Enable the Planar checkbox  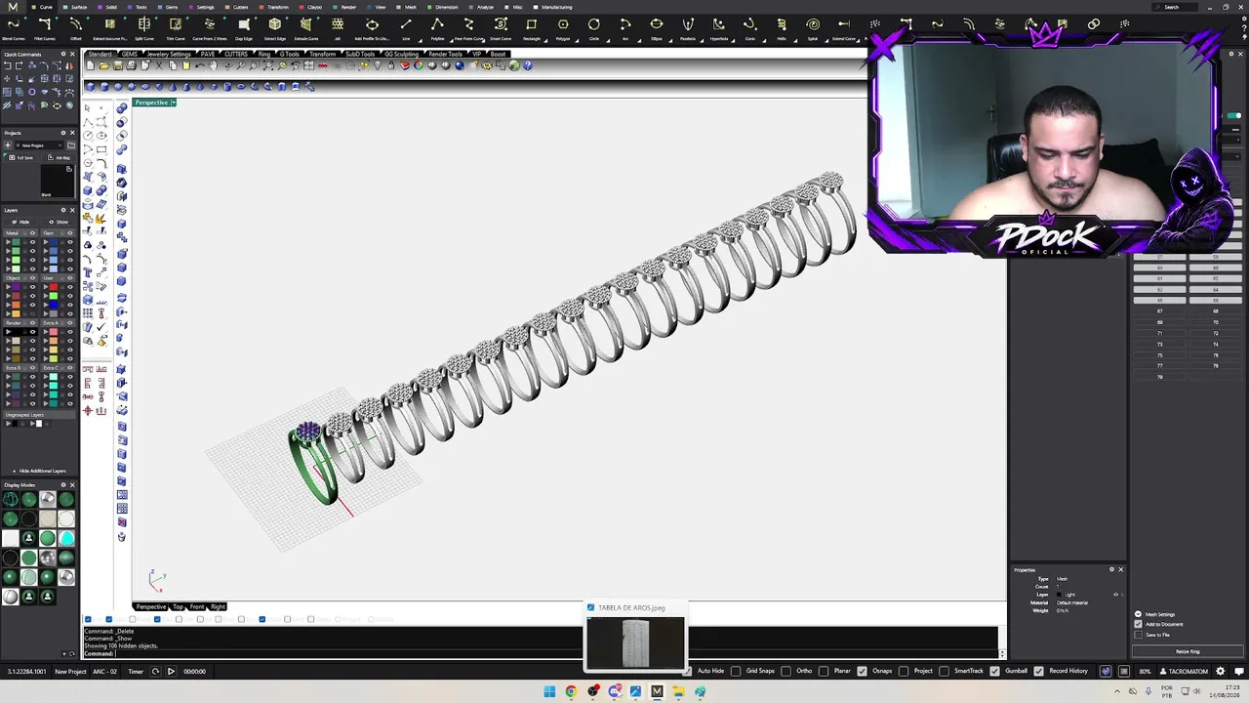click(x=825, y=672)
